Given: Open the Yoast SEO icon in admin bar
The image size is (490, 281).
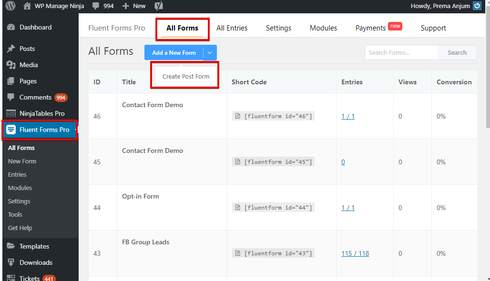Looking at the screenshot, I should click(x=159, y=6).
